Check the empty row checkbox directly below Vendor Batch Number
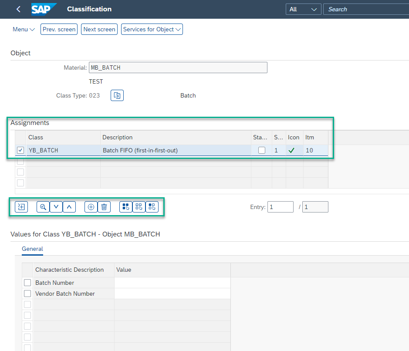The height and width of the screenshot is (351, 409). (27, 304)
